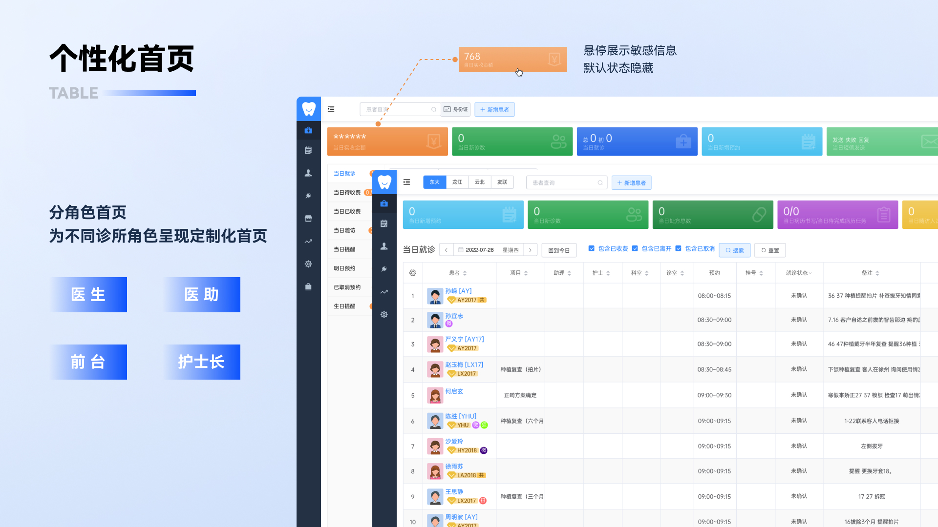The image size is (938, 527).
Task: Click the table settings gear icon
Action: [x=413, y=273]
